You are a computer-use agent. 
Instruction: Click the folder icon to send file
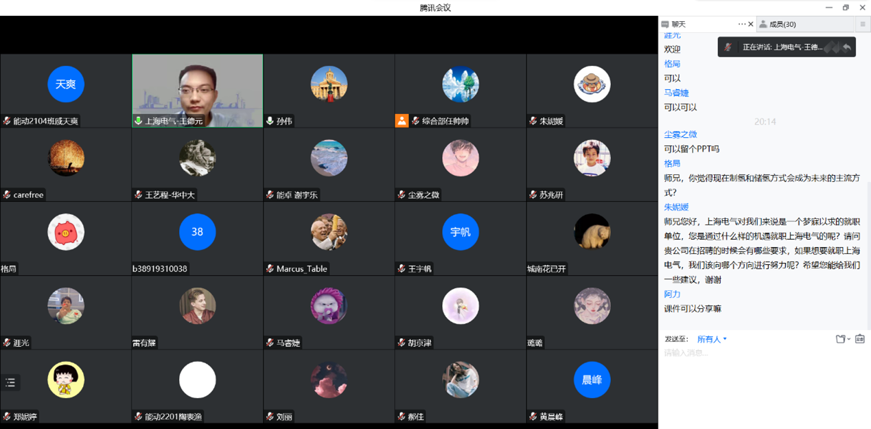pos(840,339)
